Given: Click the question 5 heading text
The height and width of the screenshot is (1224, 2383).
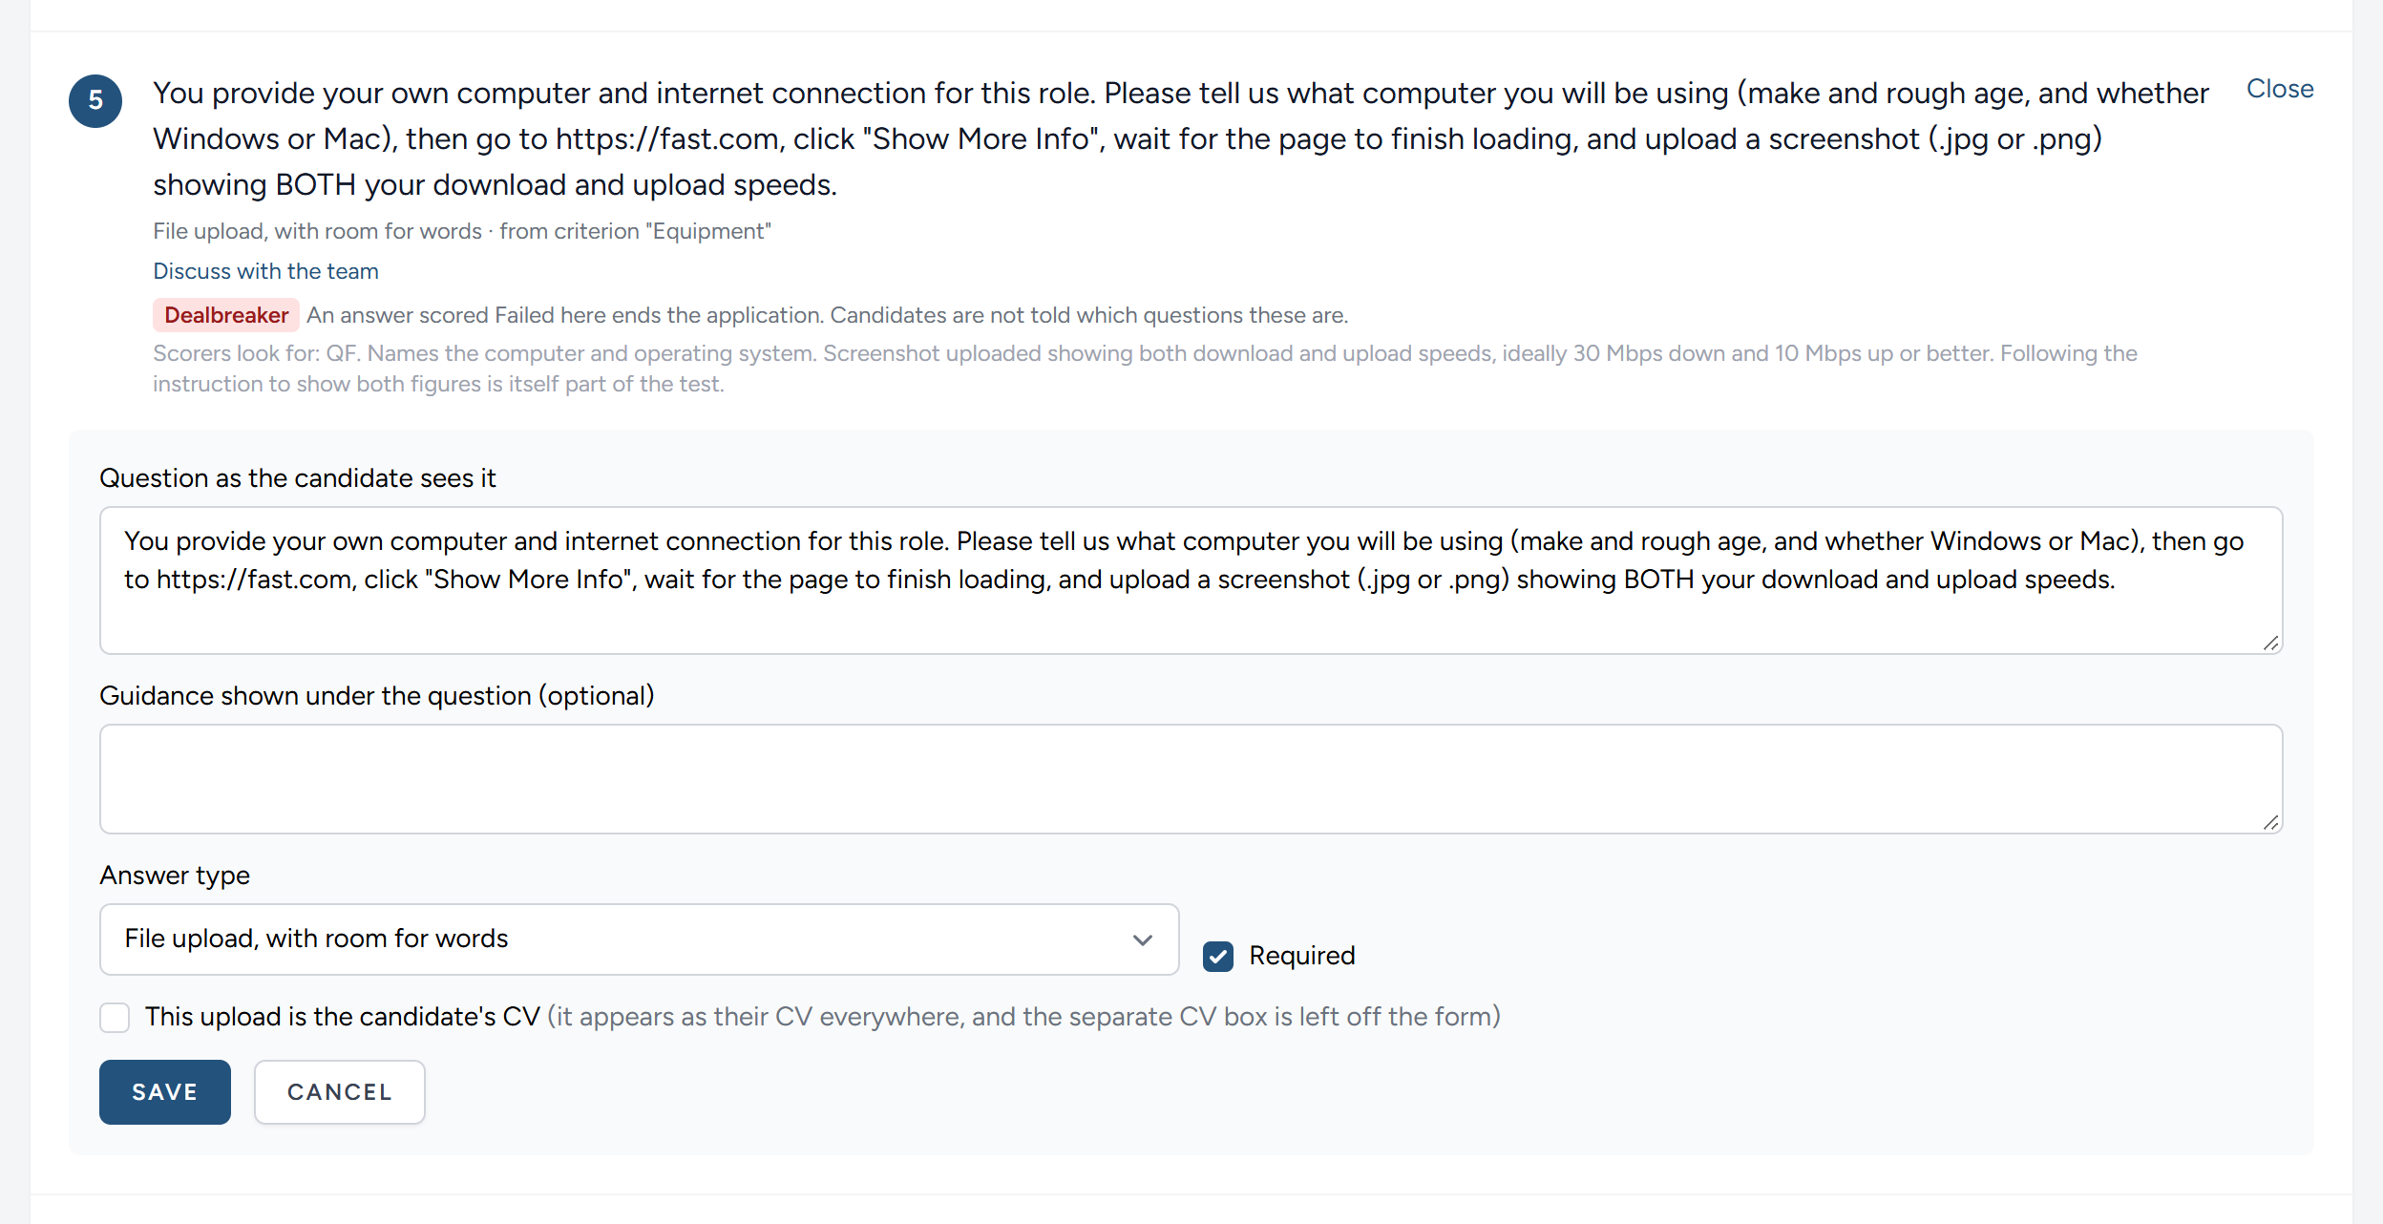Looking at the screenshot, I should [x=1180, y=138].
